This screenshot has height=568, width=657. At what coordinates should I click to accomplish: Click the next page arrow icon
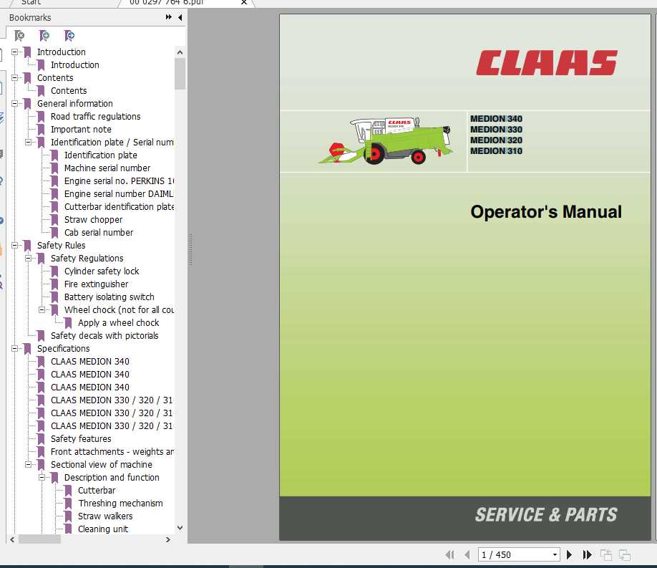569,554
